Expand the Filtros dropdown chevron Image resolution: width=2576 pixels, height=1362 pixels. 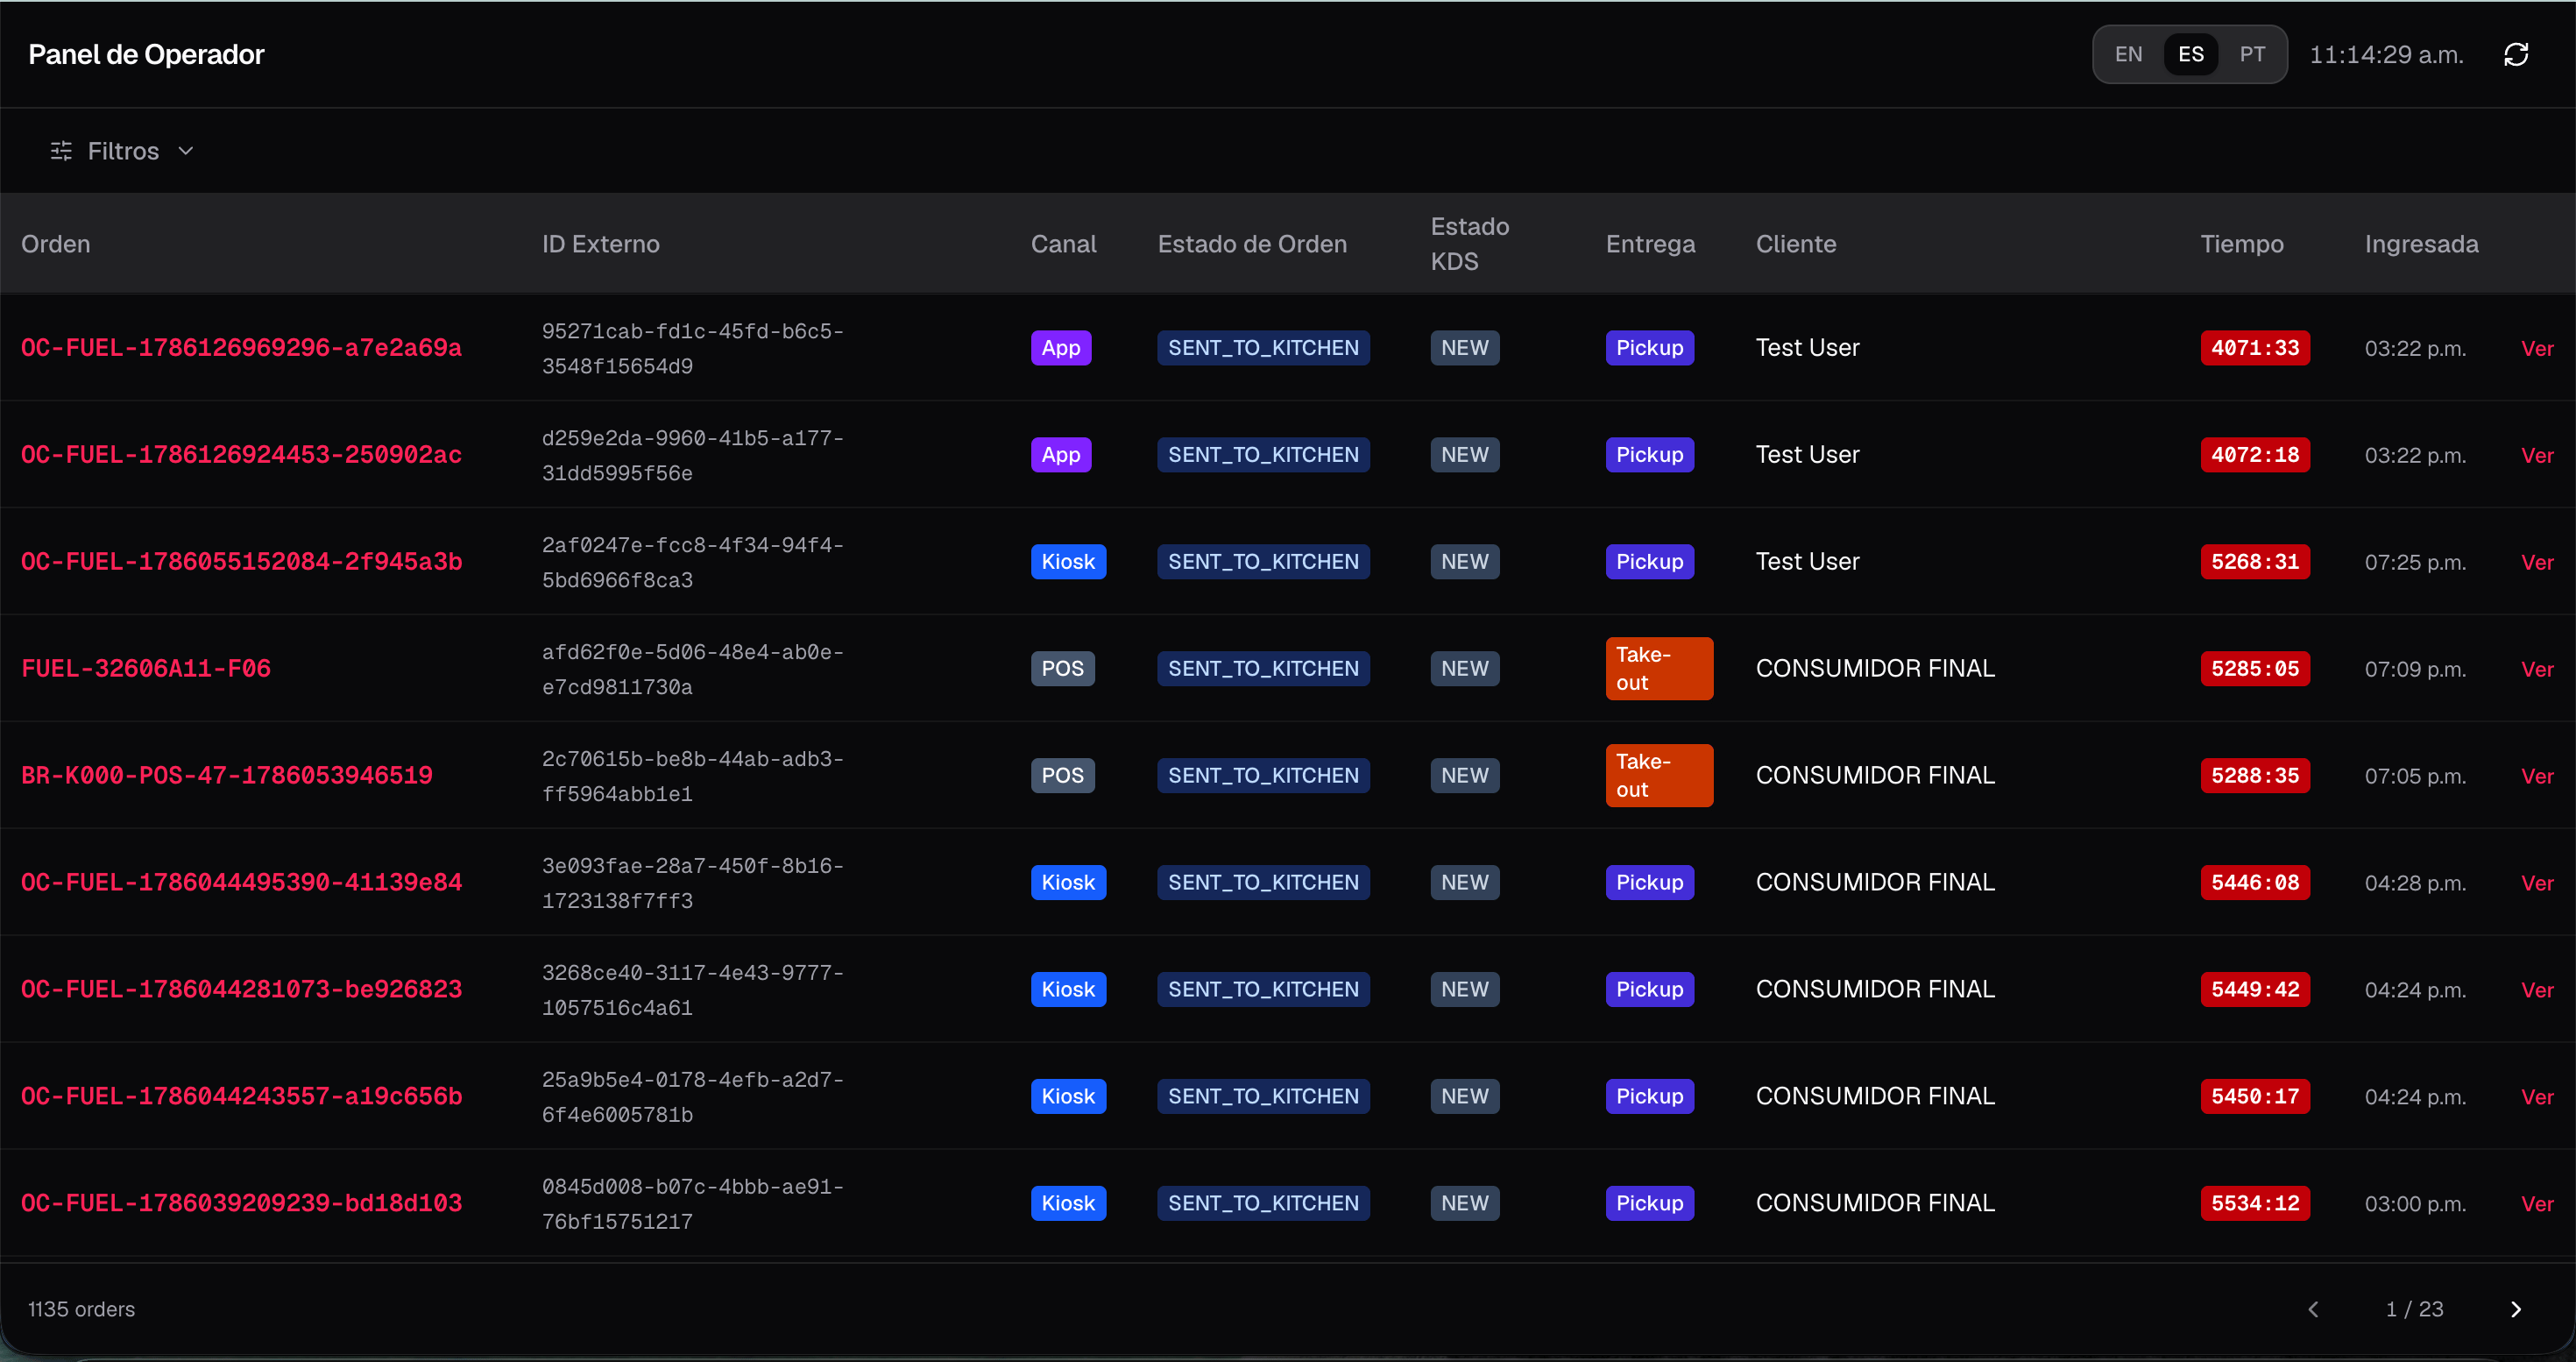(186, 151)
